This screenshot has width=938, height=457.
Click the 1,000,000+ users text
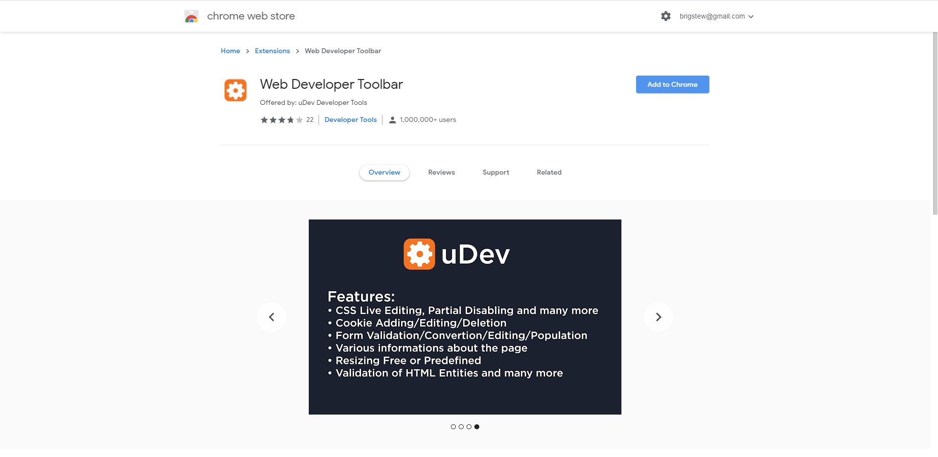[x=428, y=120]
